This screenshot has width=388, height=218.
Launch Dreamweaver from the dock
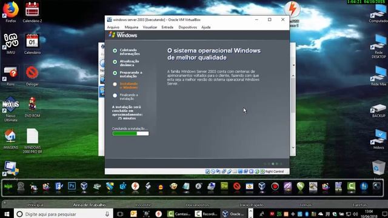click(224, 186)
